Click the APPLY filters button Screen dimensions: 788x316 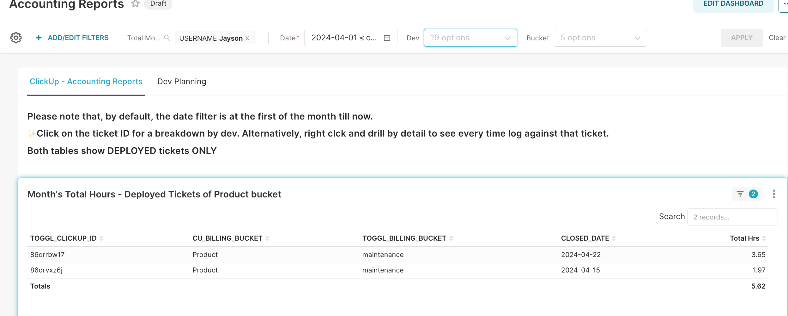tap(742, 38)
